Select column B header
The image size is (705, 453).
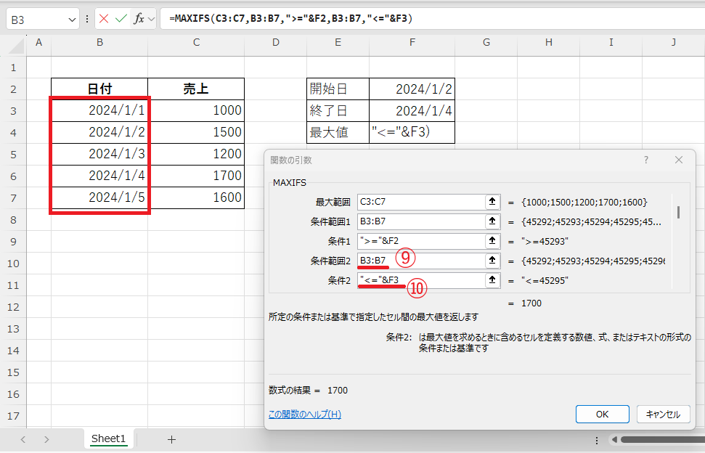tap(99, 43)
